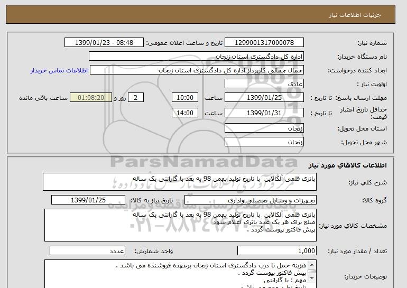Click the buyer notes scrollbar thumb
Image resolution: width=407 pixels, height=288 pixels.
pos(312,272)
